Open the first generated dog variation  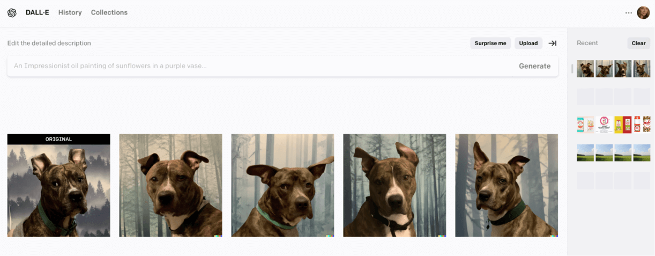[170, 186]
